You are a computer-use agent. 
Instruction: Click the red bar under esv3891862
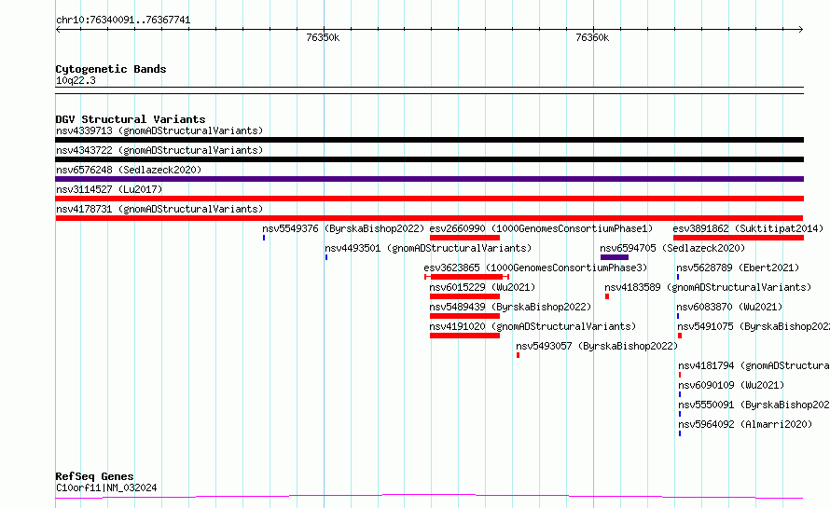tap(739, 238)
